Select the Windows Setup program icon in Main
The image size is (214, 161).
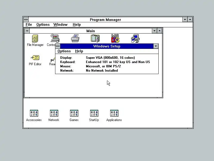click(135, 38)
